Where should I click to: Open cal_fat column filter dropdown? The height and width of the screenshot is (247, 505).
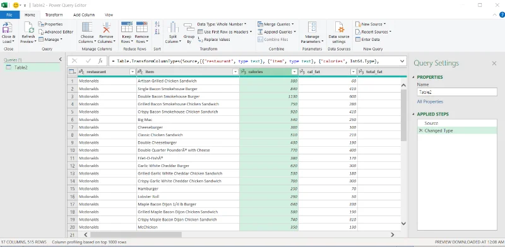[x=353, y=72]
